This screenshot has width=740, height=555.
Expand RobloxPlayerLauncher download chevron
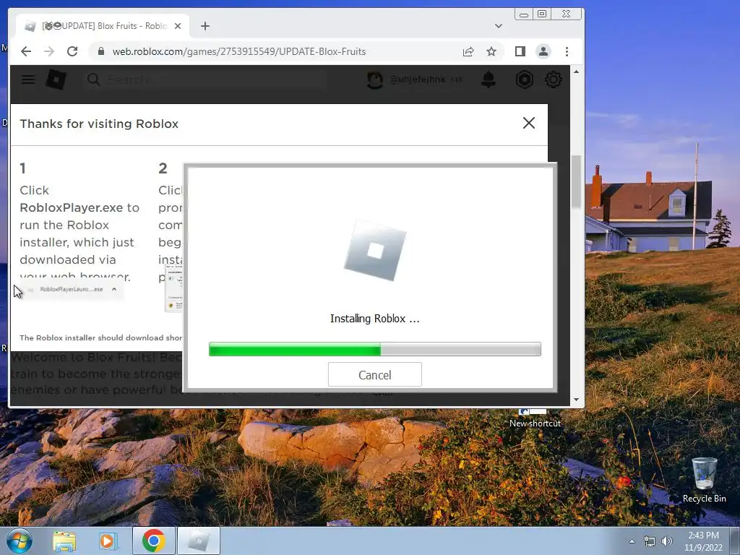pos(114,289)
